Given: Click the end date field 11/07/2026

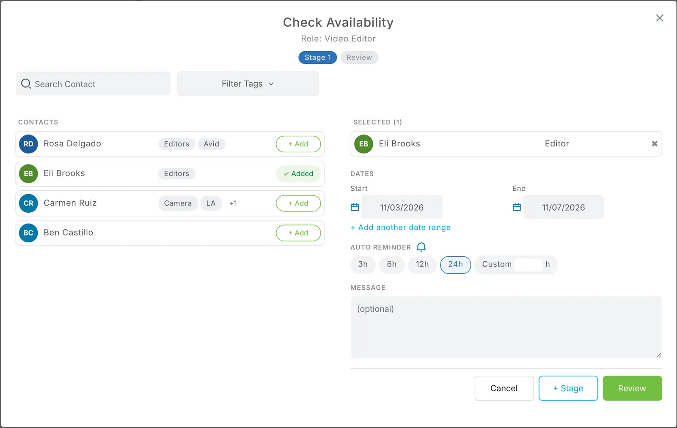Looking at the screenshot, I should (564, 207).
